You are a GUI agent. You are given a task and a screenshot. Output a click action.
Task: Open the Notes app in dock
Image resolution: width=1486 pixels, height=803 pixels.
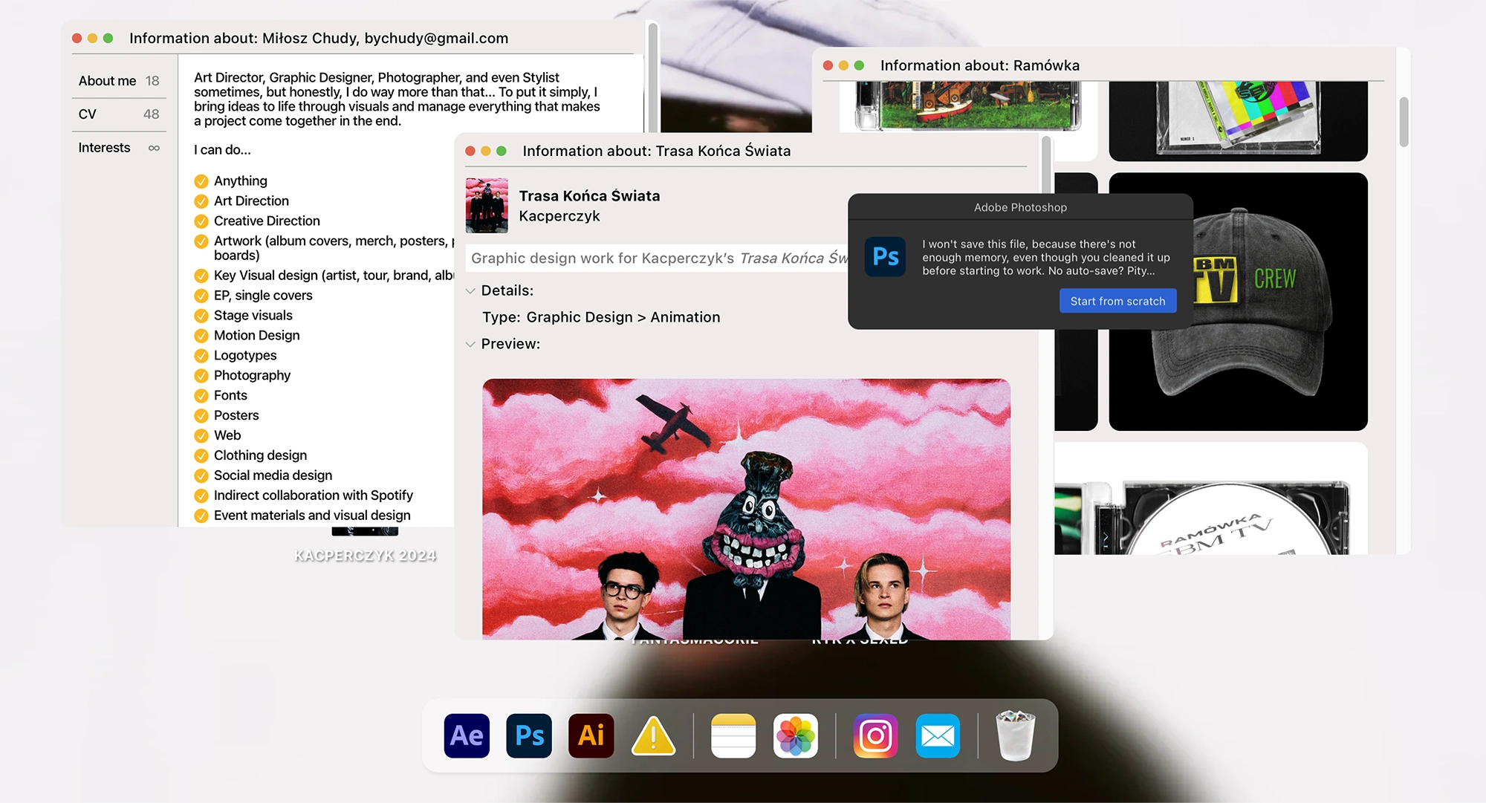point(733,735)
